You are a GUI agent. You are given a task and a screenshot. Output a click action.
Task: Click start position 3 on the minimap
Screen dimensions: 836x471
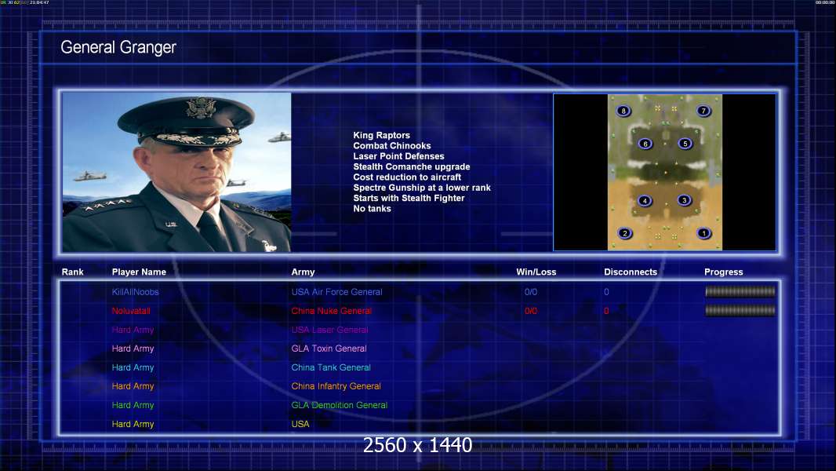tap(684, 200)
